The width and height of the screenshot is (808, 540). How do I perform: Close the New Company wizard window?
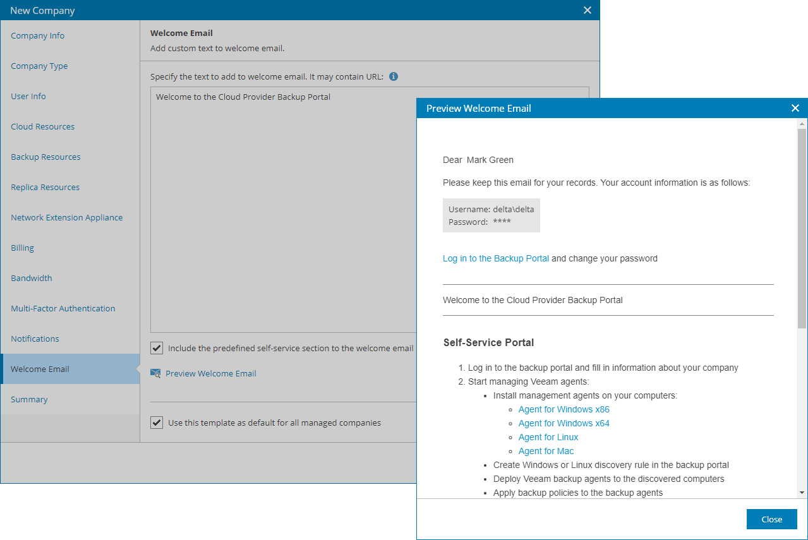tap(587, 10)
